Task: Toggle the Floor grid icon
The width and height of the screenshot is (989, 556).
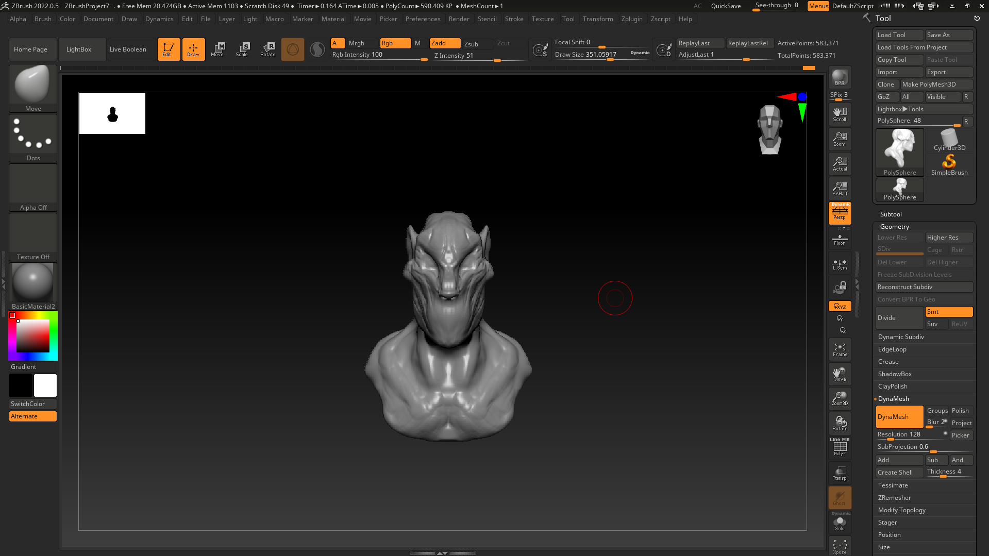Action: click(x=840, y=240)
